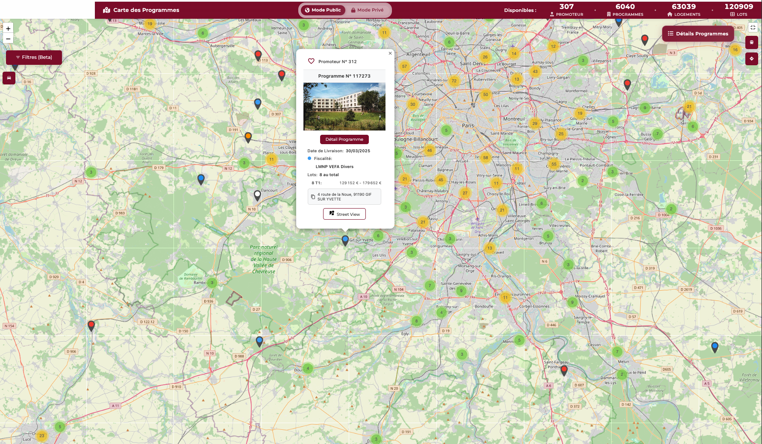Expand the Détails Programmes panel
This screenshot has height=444, width=762.
pos(697,34)
